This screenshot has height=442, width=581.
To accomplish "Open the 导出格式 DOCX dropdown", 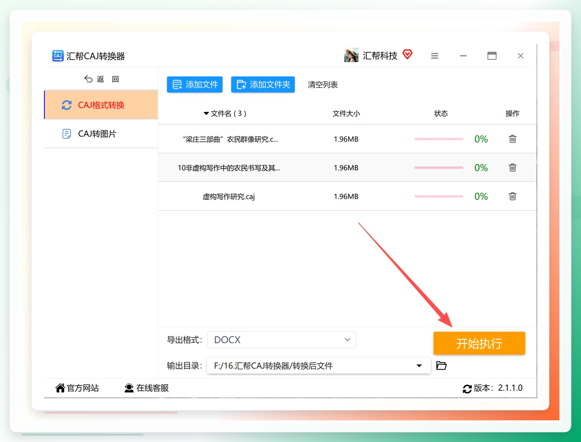I will click(x=282, y=340).
